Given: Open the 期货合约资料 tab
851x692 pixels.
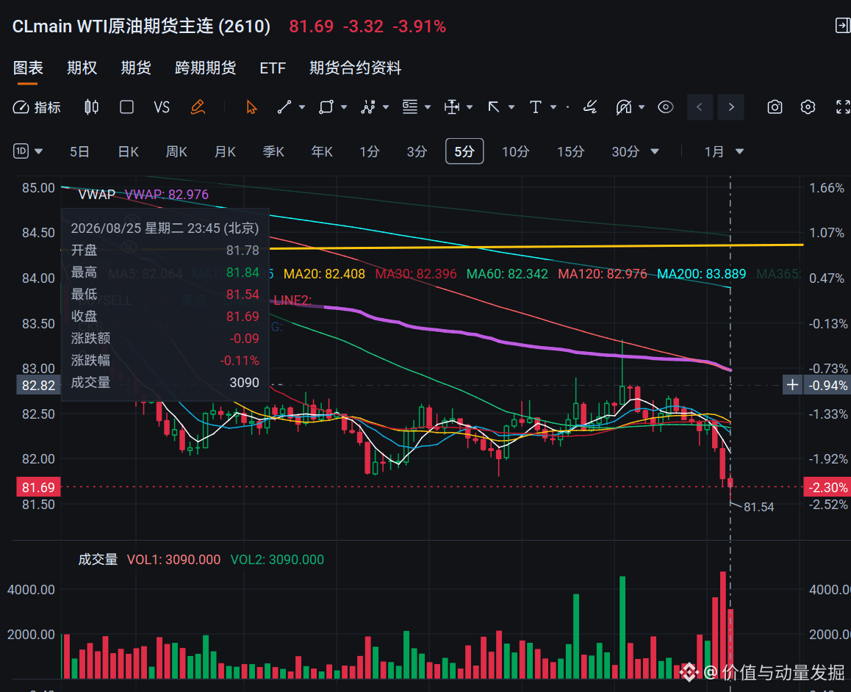Looking at the screenshot, I should pos(355,68).
